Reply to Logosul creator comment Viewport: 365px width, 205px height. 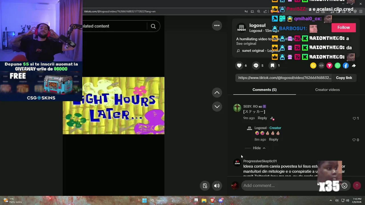[273, 140]
